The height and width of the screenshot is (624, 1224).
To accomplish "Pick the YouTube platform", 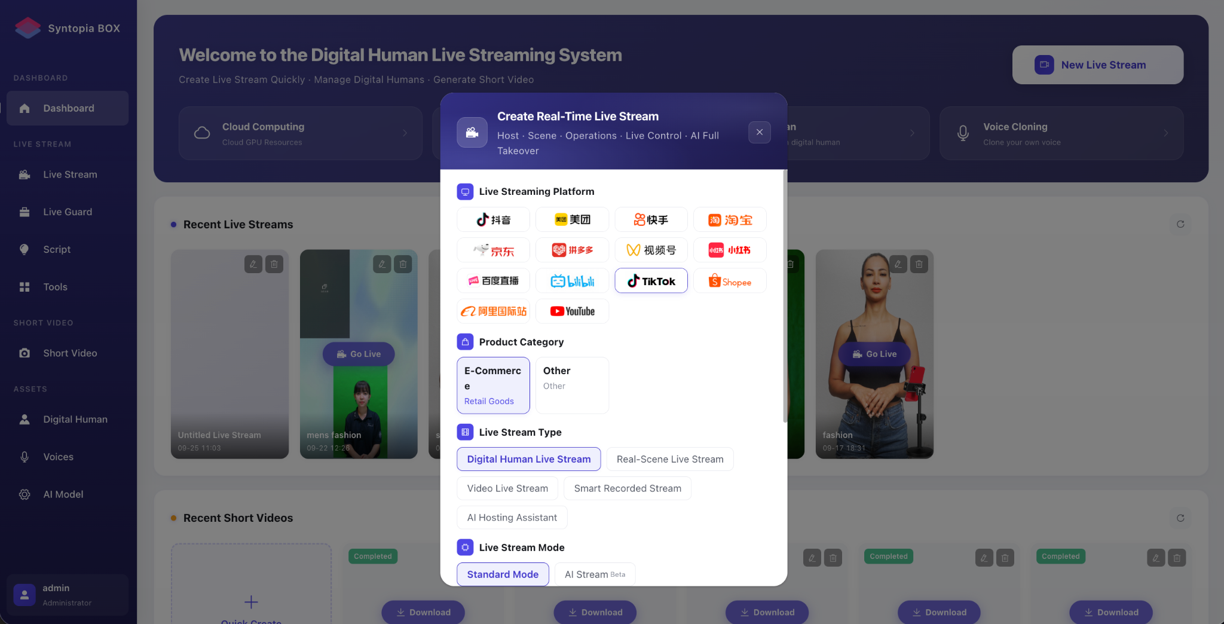I will click(x=572, y=311).
